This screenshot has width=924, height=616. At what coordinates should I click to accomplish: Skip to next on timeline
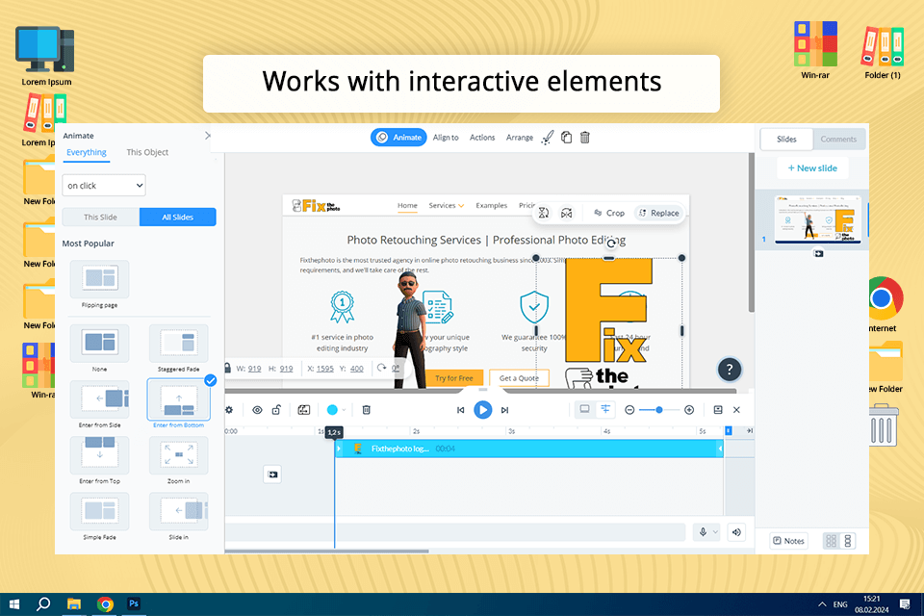point(504,410)
